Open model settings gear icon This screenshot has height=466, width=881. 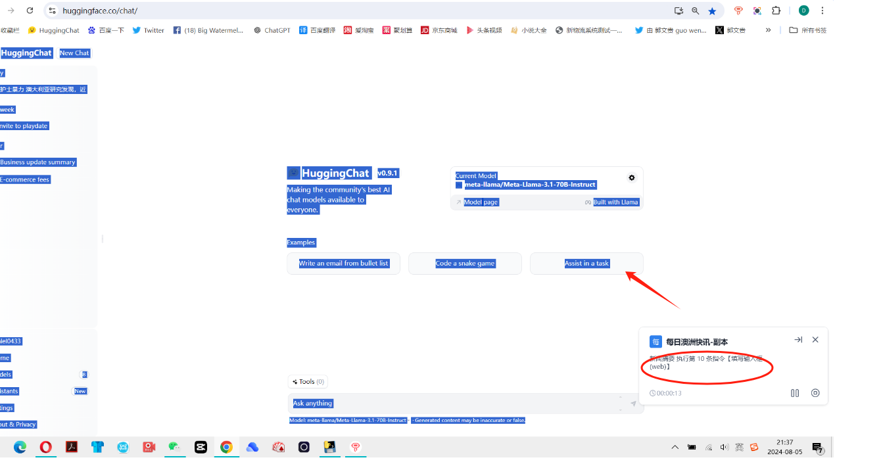pos(632,178)
